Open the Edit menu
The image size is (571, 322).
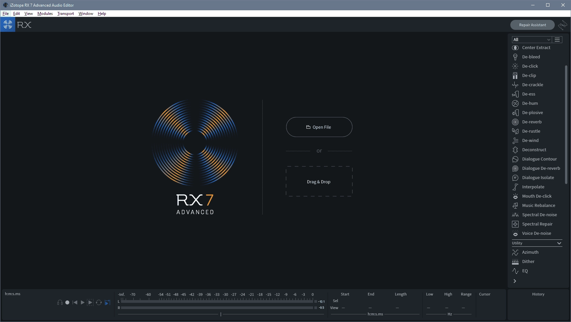pyautogui.click(x=17, y=14)
